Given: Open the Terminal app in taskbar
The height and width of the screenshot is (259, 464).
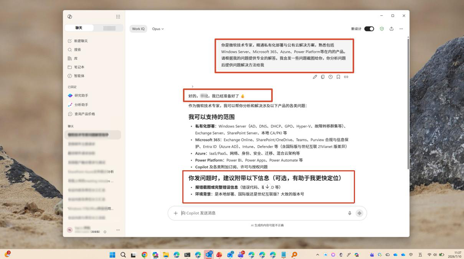Looking at the screenshot, I should pos(187,254).
